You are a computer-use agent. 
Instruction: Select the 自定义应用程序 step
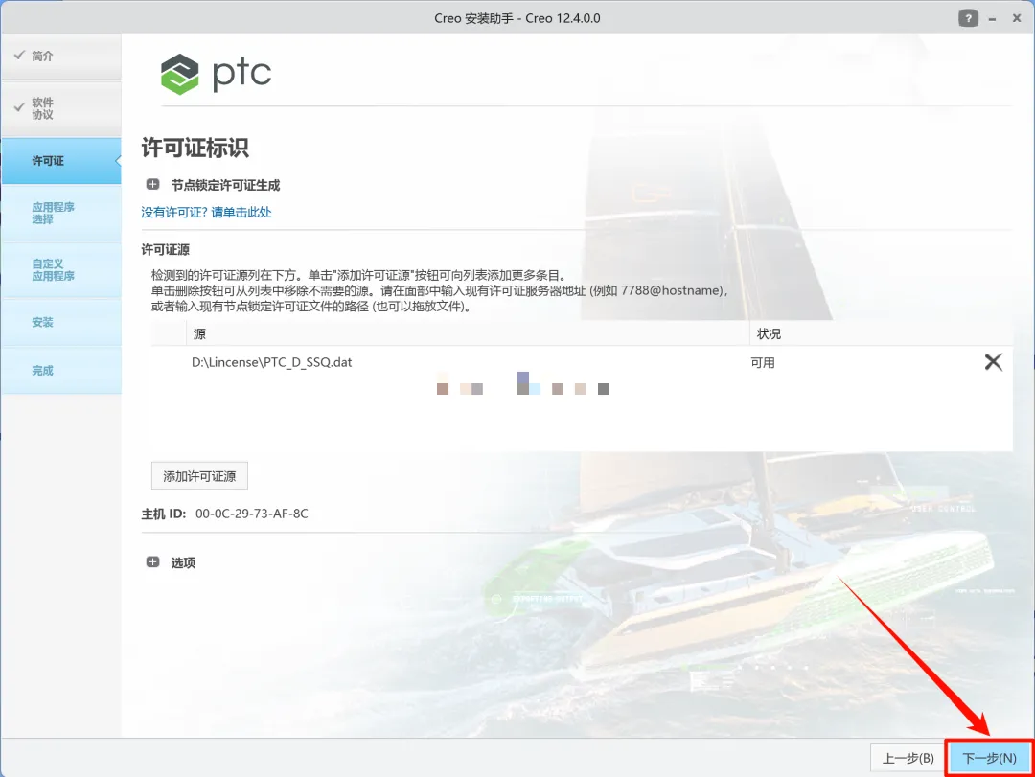(61, 270)
